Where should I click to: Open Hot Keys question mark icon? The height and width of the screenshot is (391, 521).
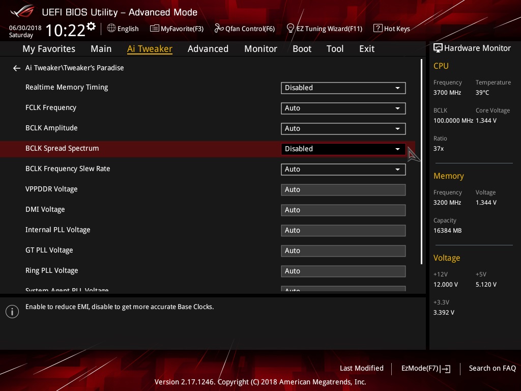378,29
